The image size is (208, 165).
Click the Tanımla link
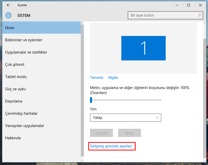[x=96, y=78]
